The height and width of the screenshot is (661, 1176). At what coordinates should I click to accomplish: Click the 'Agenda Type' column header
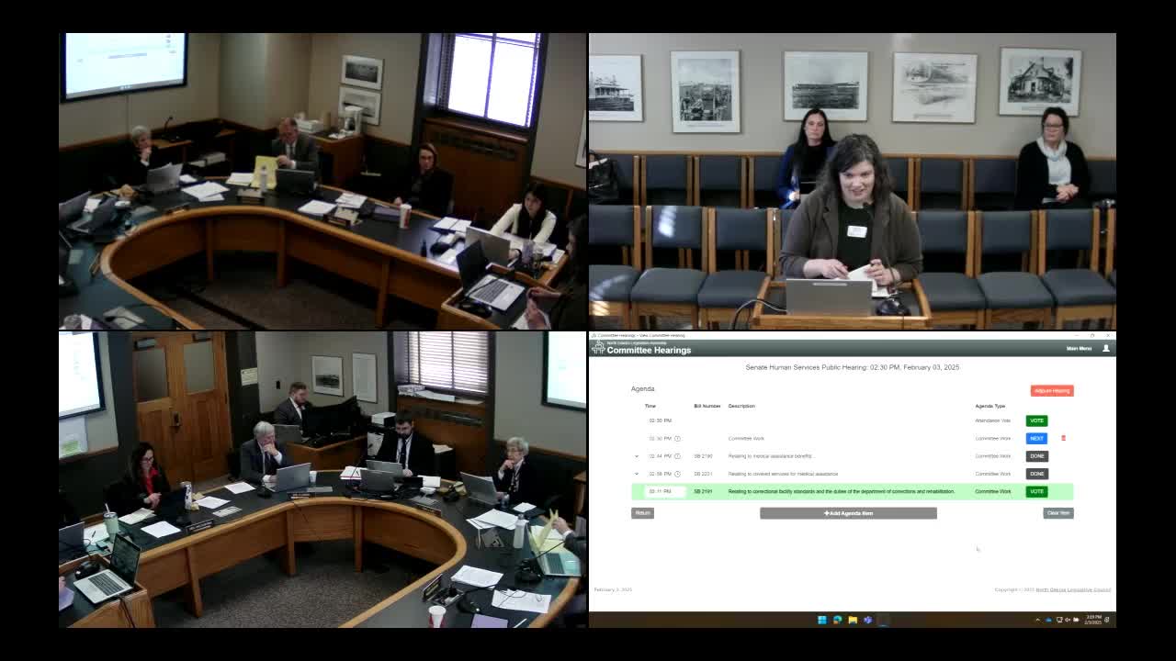(x=990, y=406)
